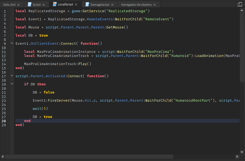
Task: Switch to Navegador de objetos tab
Action: [136, 5]
